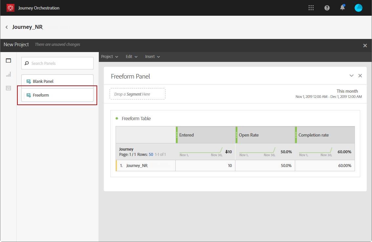The height and width of the screenshot is (242, 372).
Task: Click the Entered column green handle
Action: point(177,135)
